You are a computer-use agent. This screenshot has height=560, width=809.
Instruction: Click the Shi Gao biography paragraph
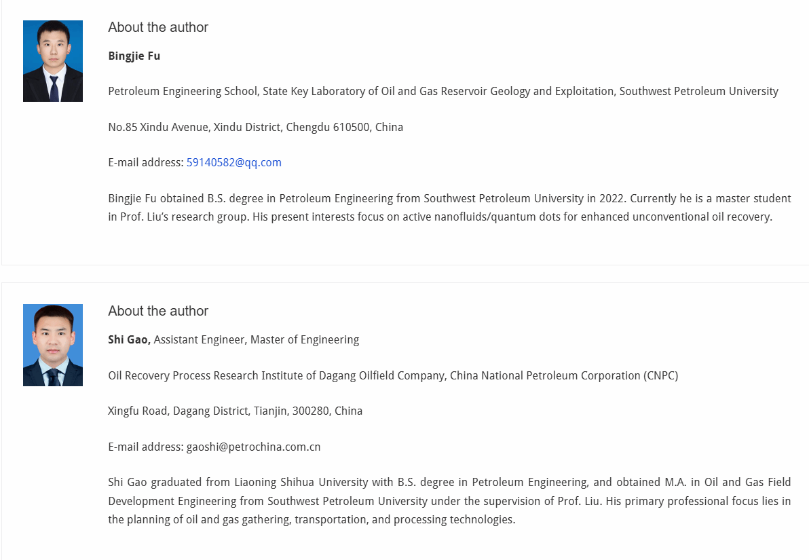449,501
